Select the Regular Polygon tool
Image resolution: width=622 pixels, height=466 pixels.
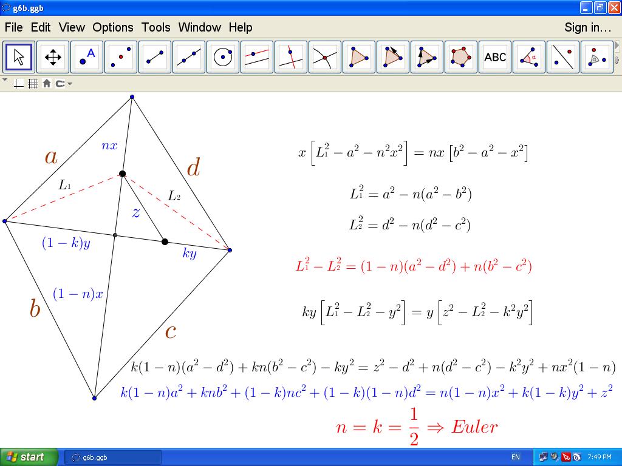pyautogui.click(x=461, y=57)
